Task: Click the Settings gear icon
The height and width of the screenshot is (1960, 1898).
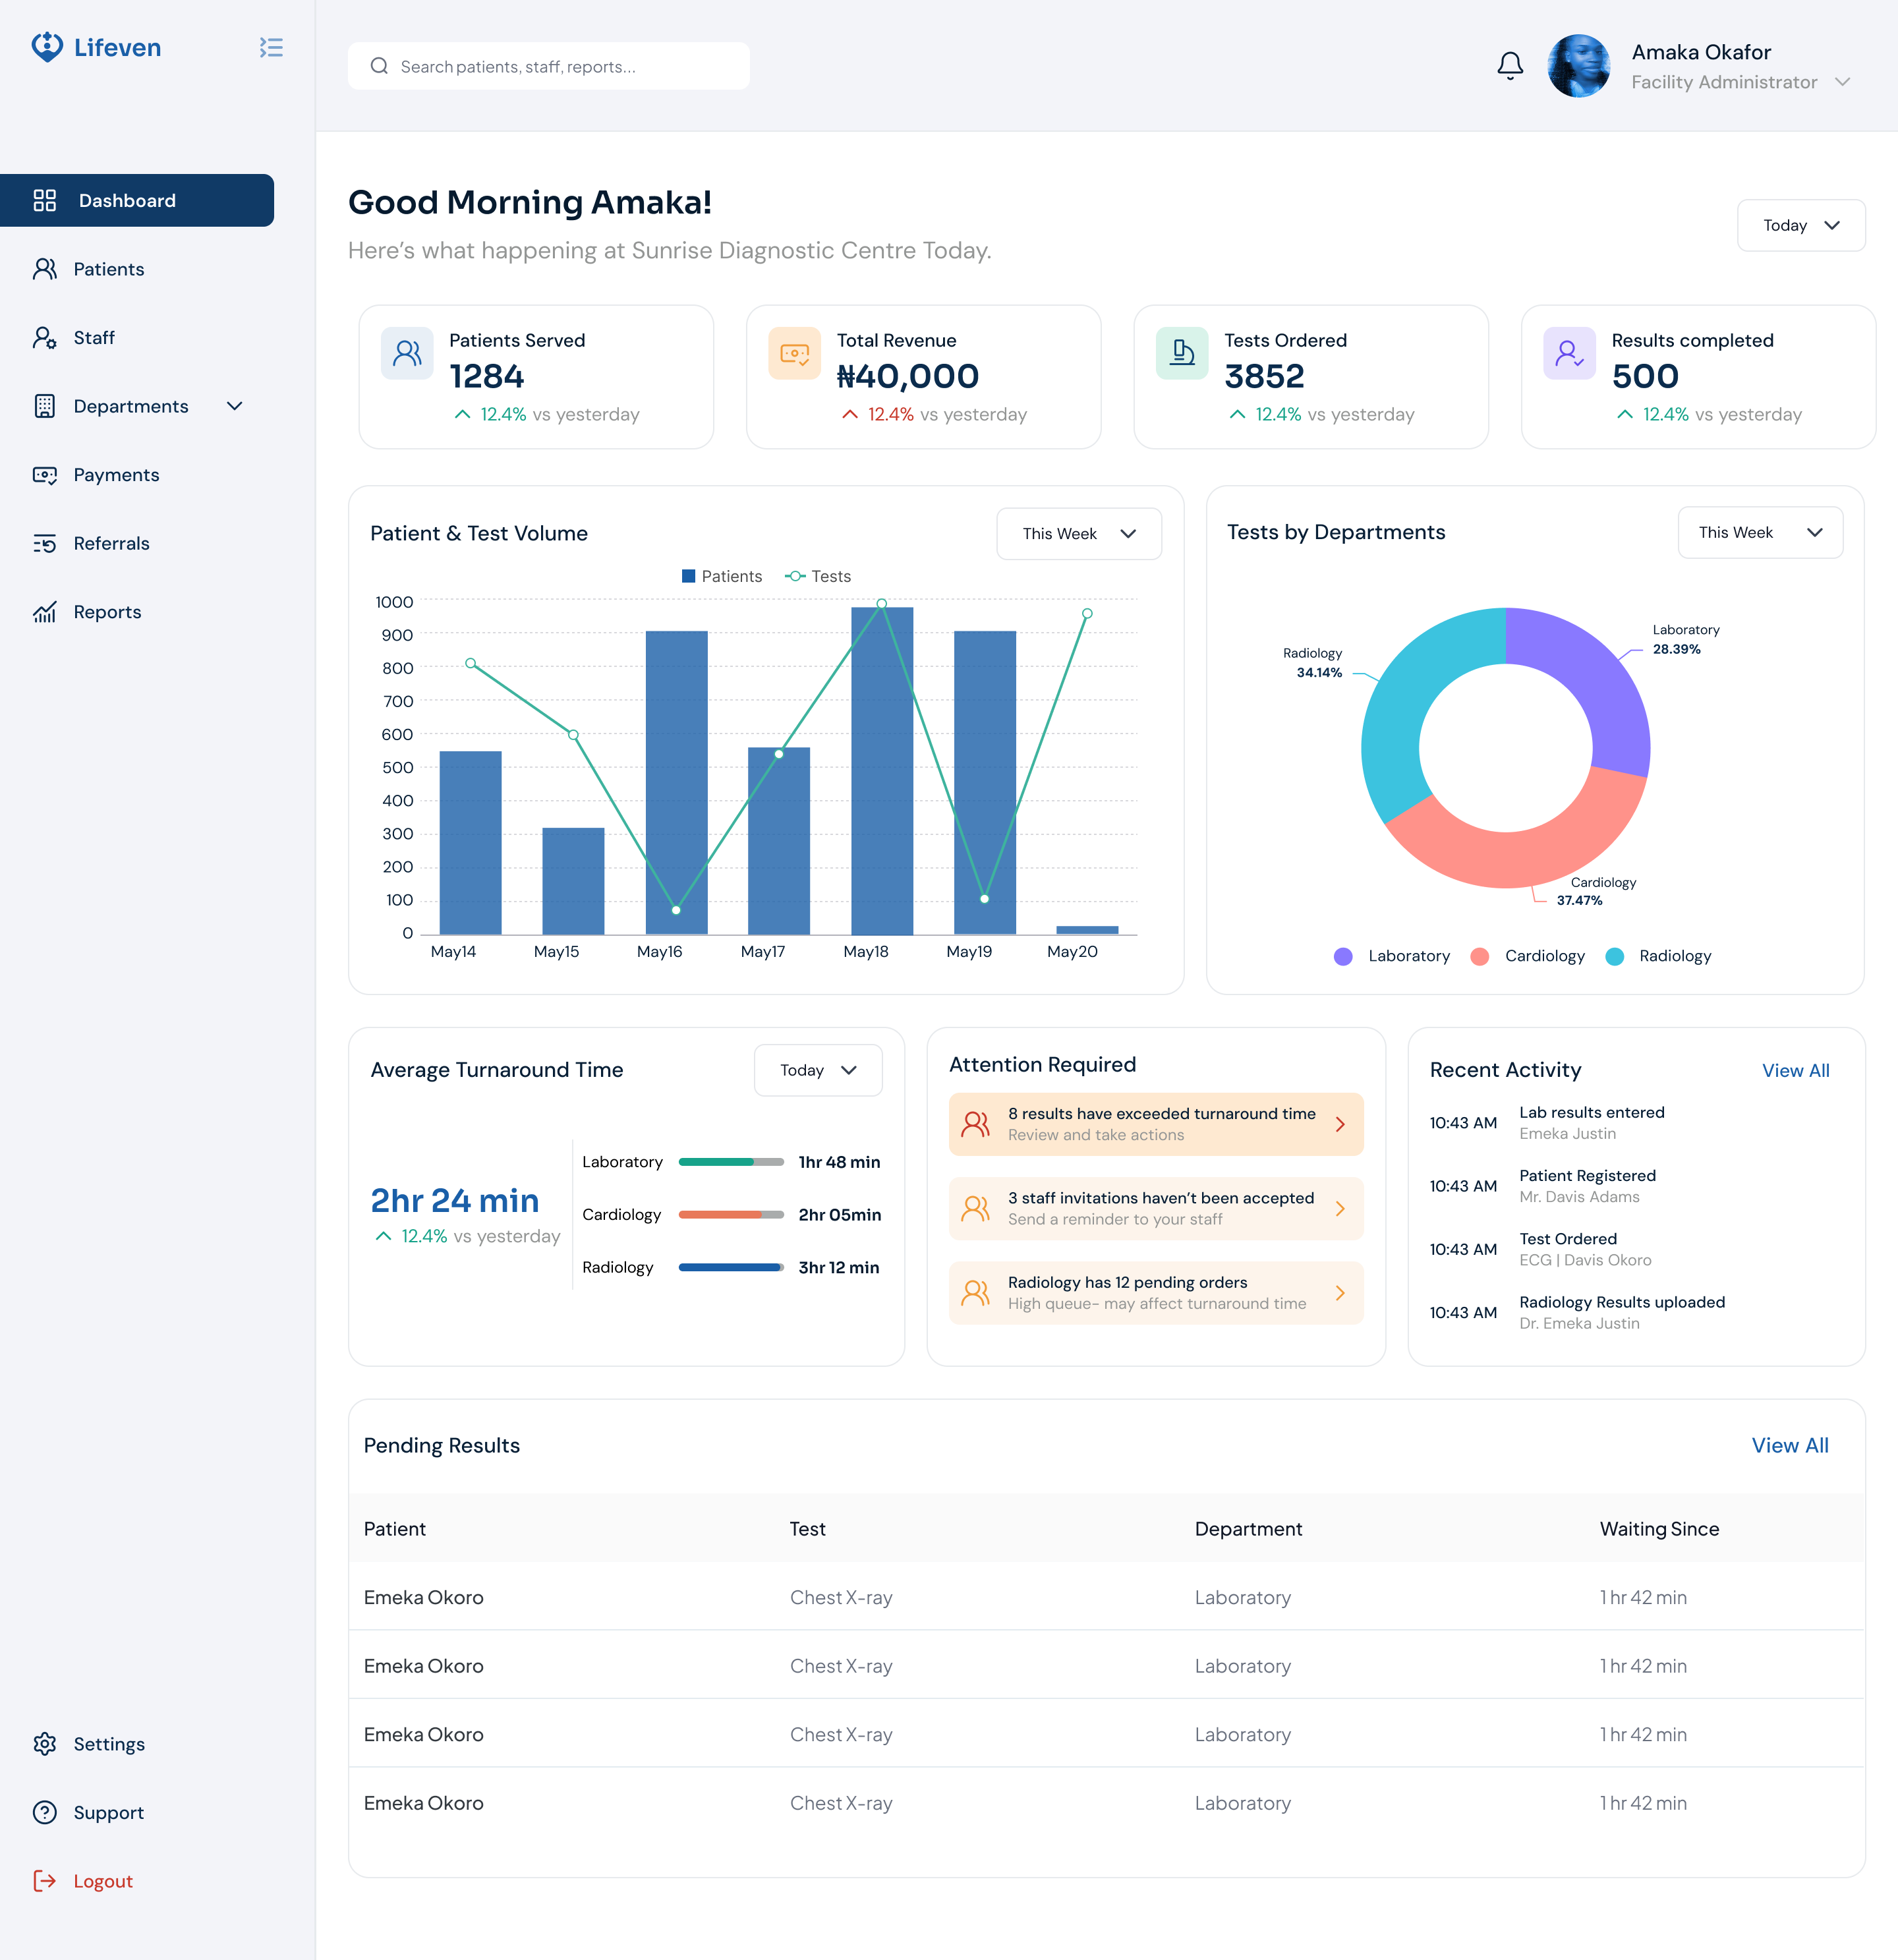Action: click(45, 1744)
